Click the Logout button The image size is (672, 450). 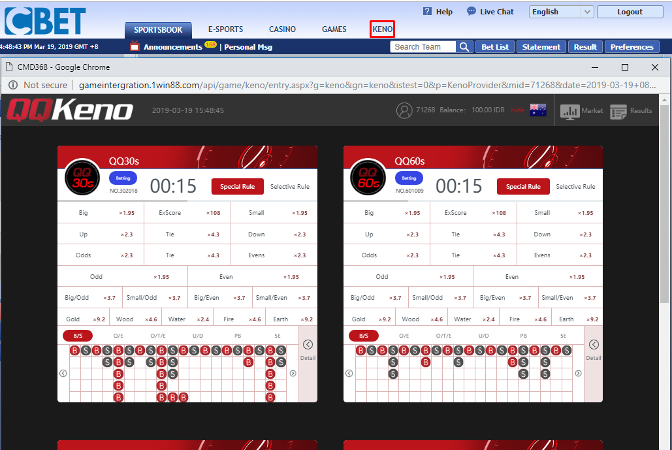(x=630, y=12)
